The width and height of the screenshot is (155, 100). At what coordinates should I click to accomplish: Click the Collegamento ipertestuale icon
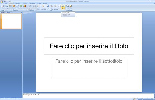(30, 6)
